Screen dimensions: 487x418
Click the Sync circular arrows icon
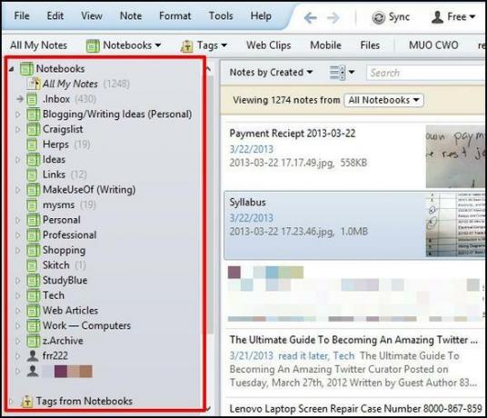378,17
